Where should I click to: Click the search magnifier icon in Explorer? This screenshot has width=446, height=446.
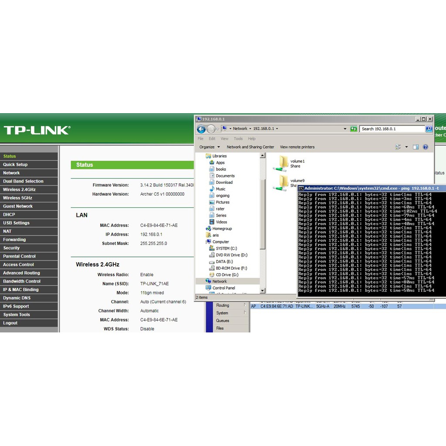click(x=429, y=129)
